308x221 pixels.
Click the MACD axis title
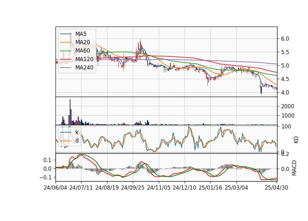pos(294,168)
